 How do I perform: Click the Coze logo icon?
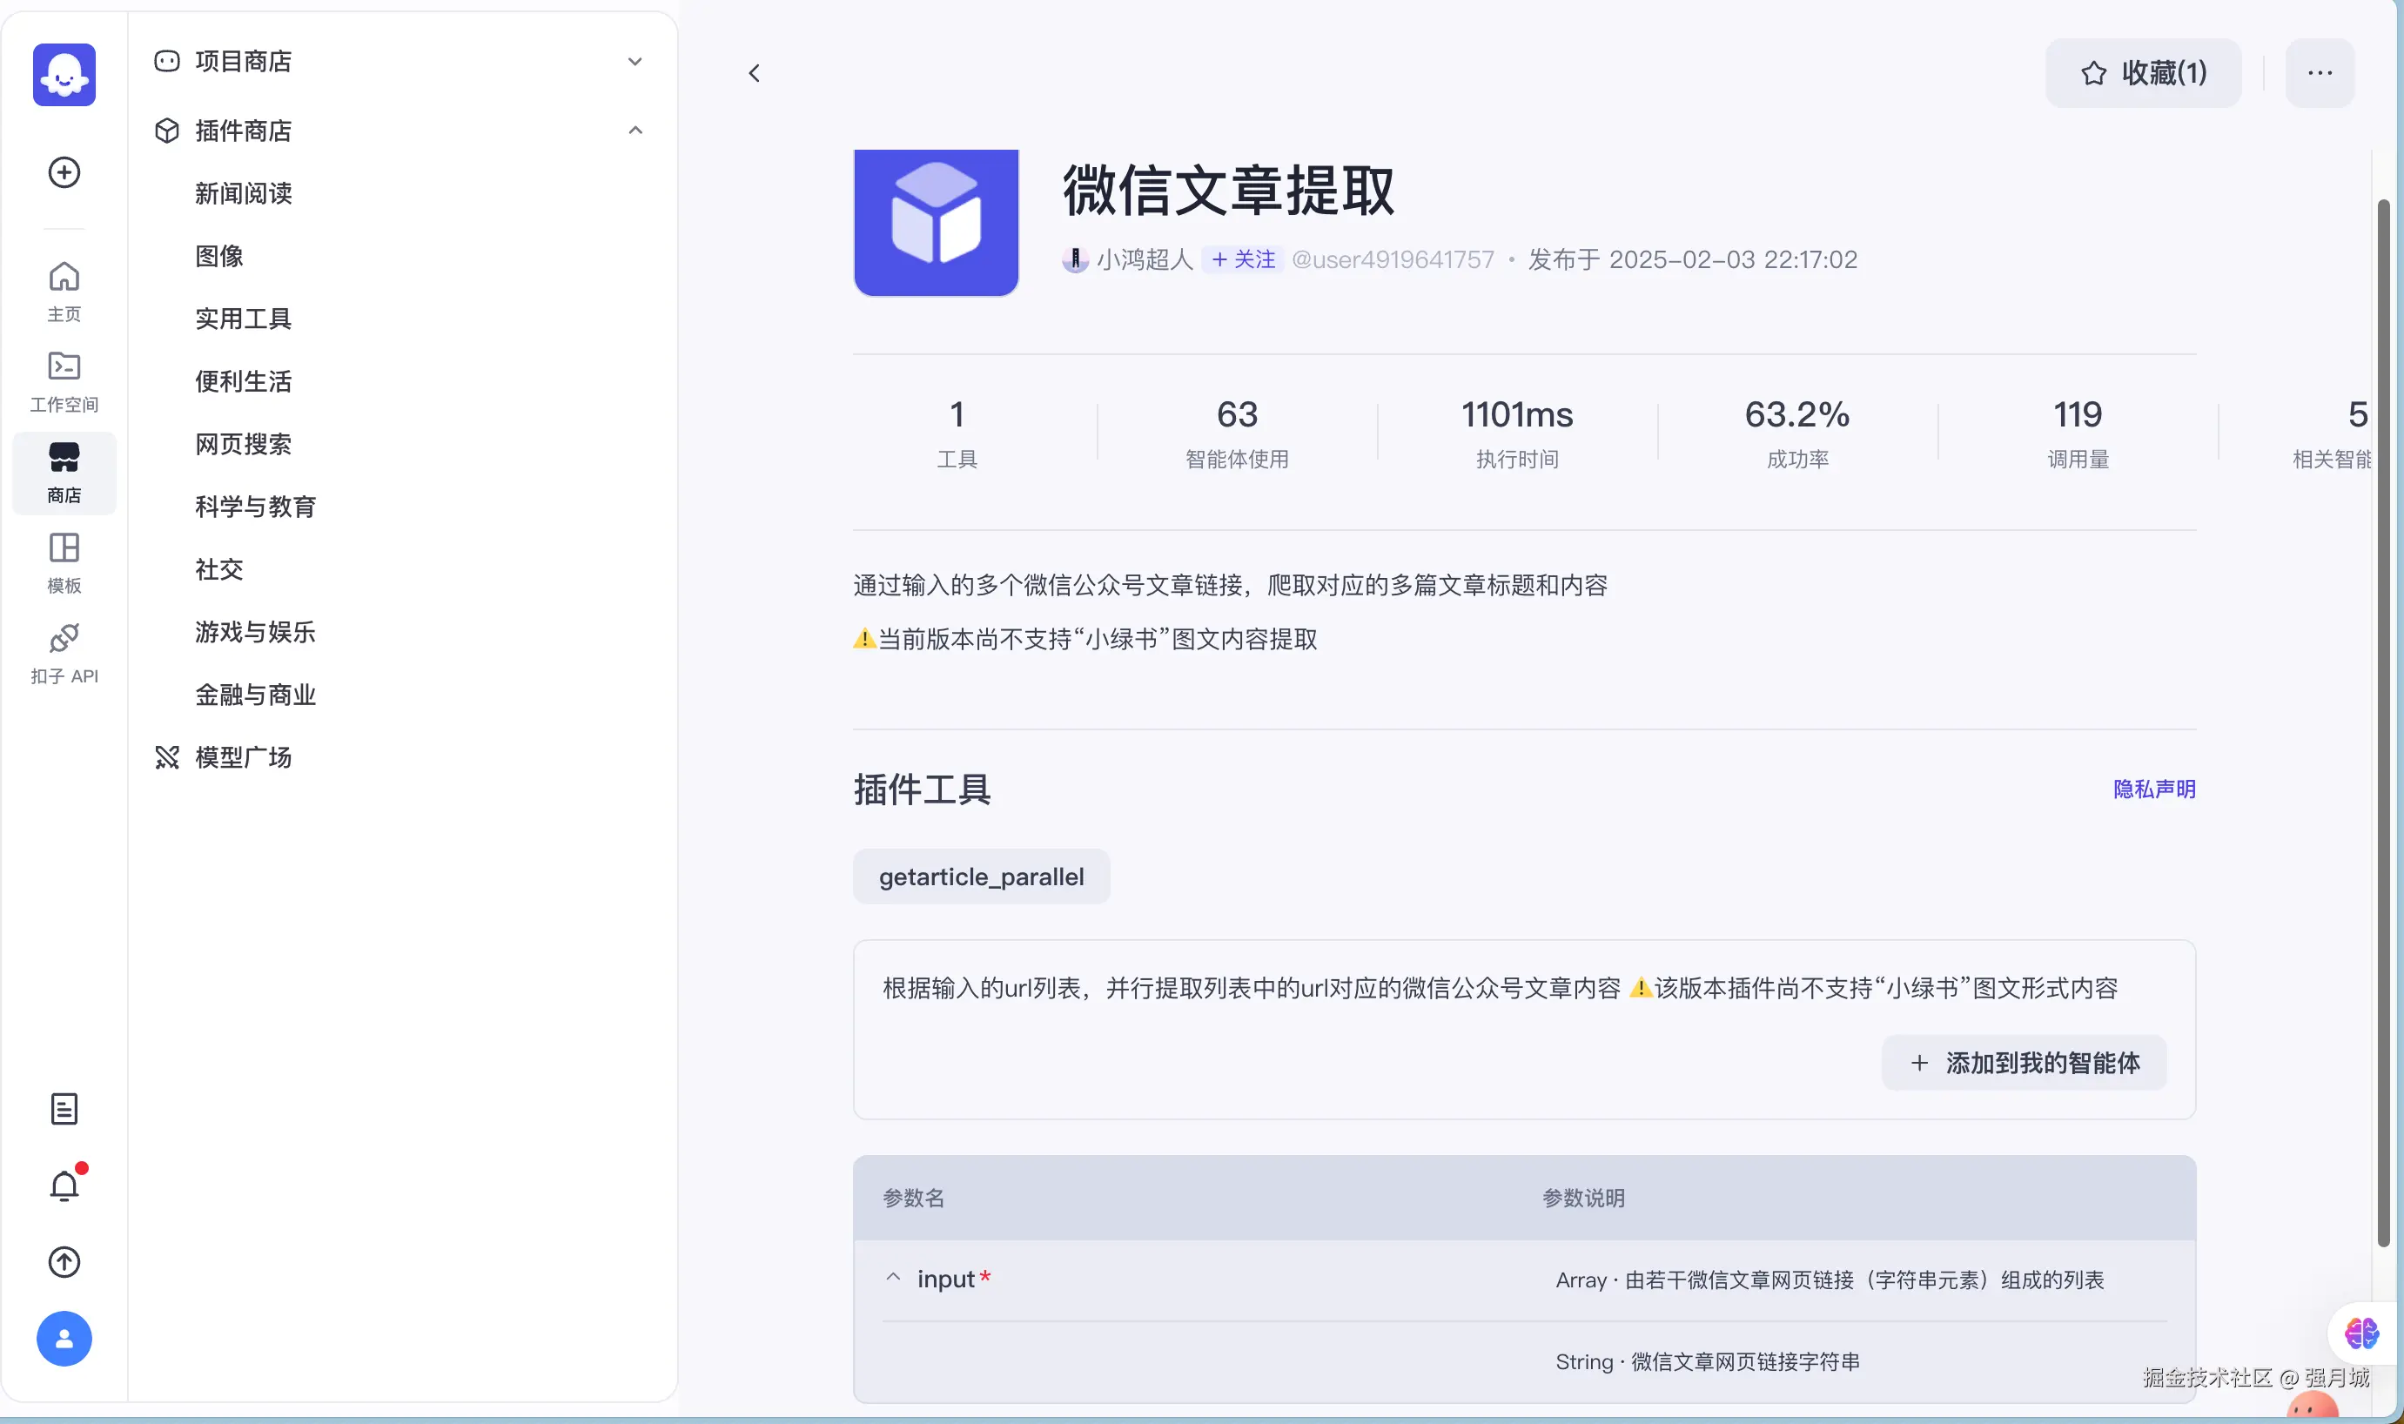pyautogui.click(x=64, y=74)
